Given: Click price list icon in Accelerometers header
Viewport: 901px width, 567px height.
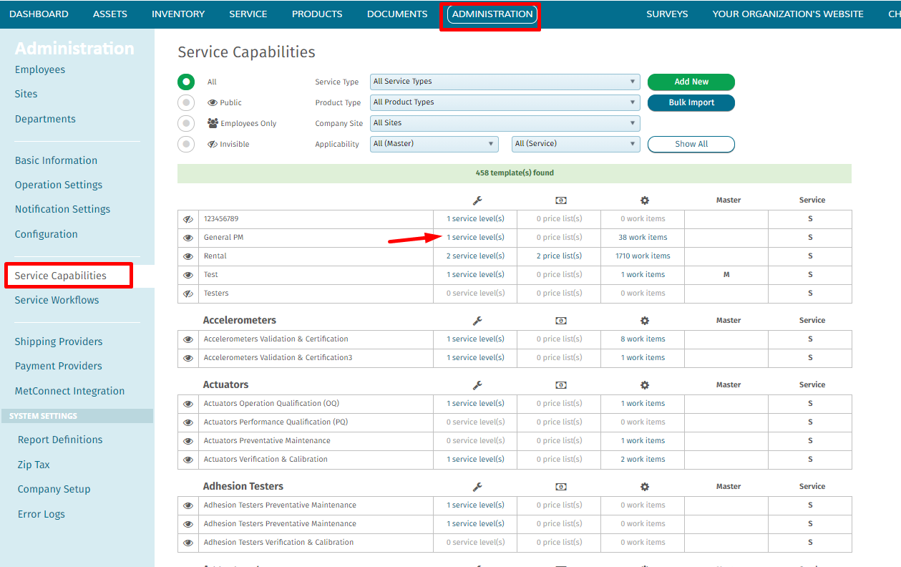Looking at the screenshot, I should [561, 321].
